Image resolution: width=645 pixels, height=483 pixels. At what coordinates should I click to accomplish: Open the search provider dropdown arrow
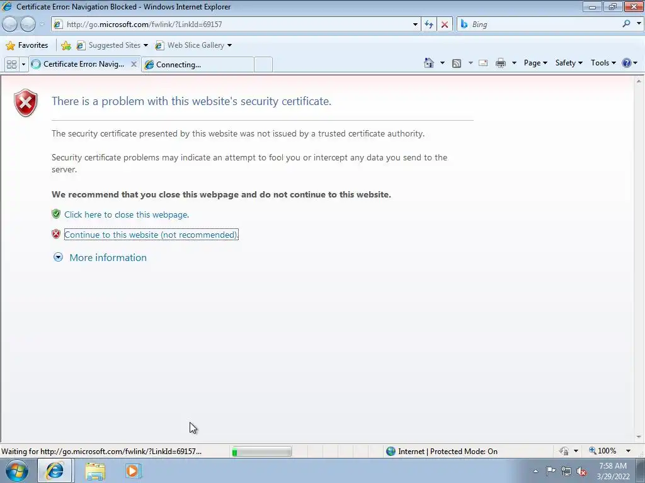point(639,24)
